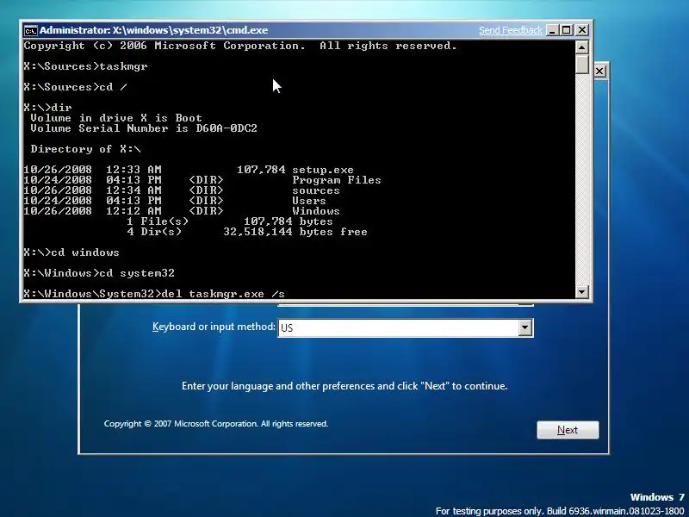689x517 pixels.
Task: Click the 'X:\>cd windows' command line
Action: click(71, 252)
